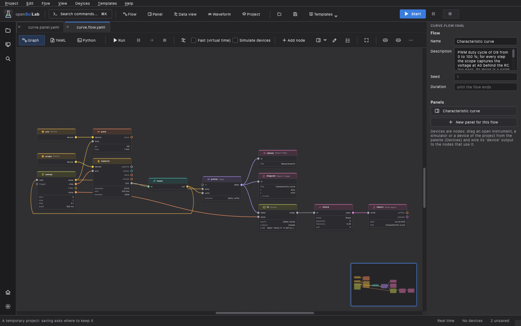
Task: Open the Devices menu
Action: [82, 3]
